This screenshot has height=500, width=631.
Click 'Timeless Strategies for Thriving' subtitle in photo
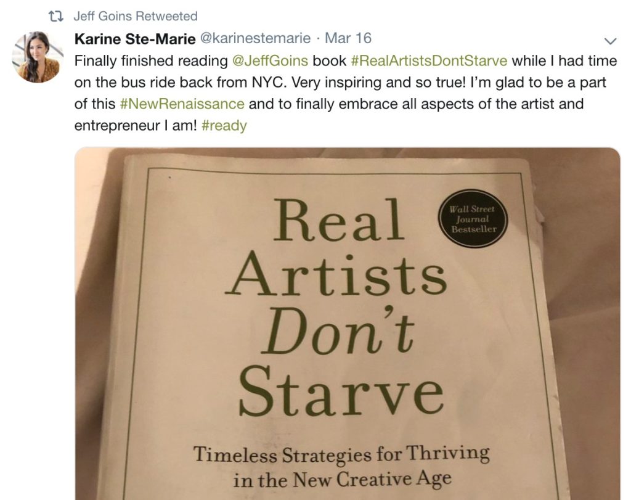tap(341, 454)
